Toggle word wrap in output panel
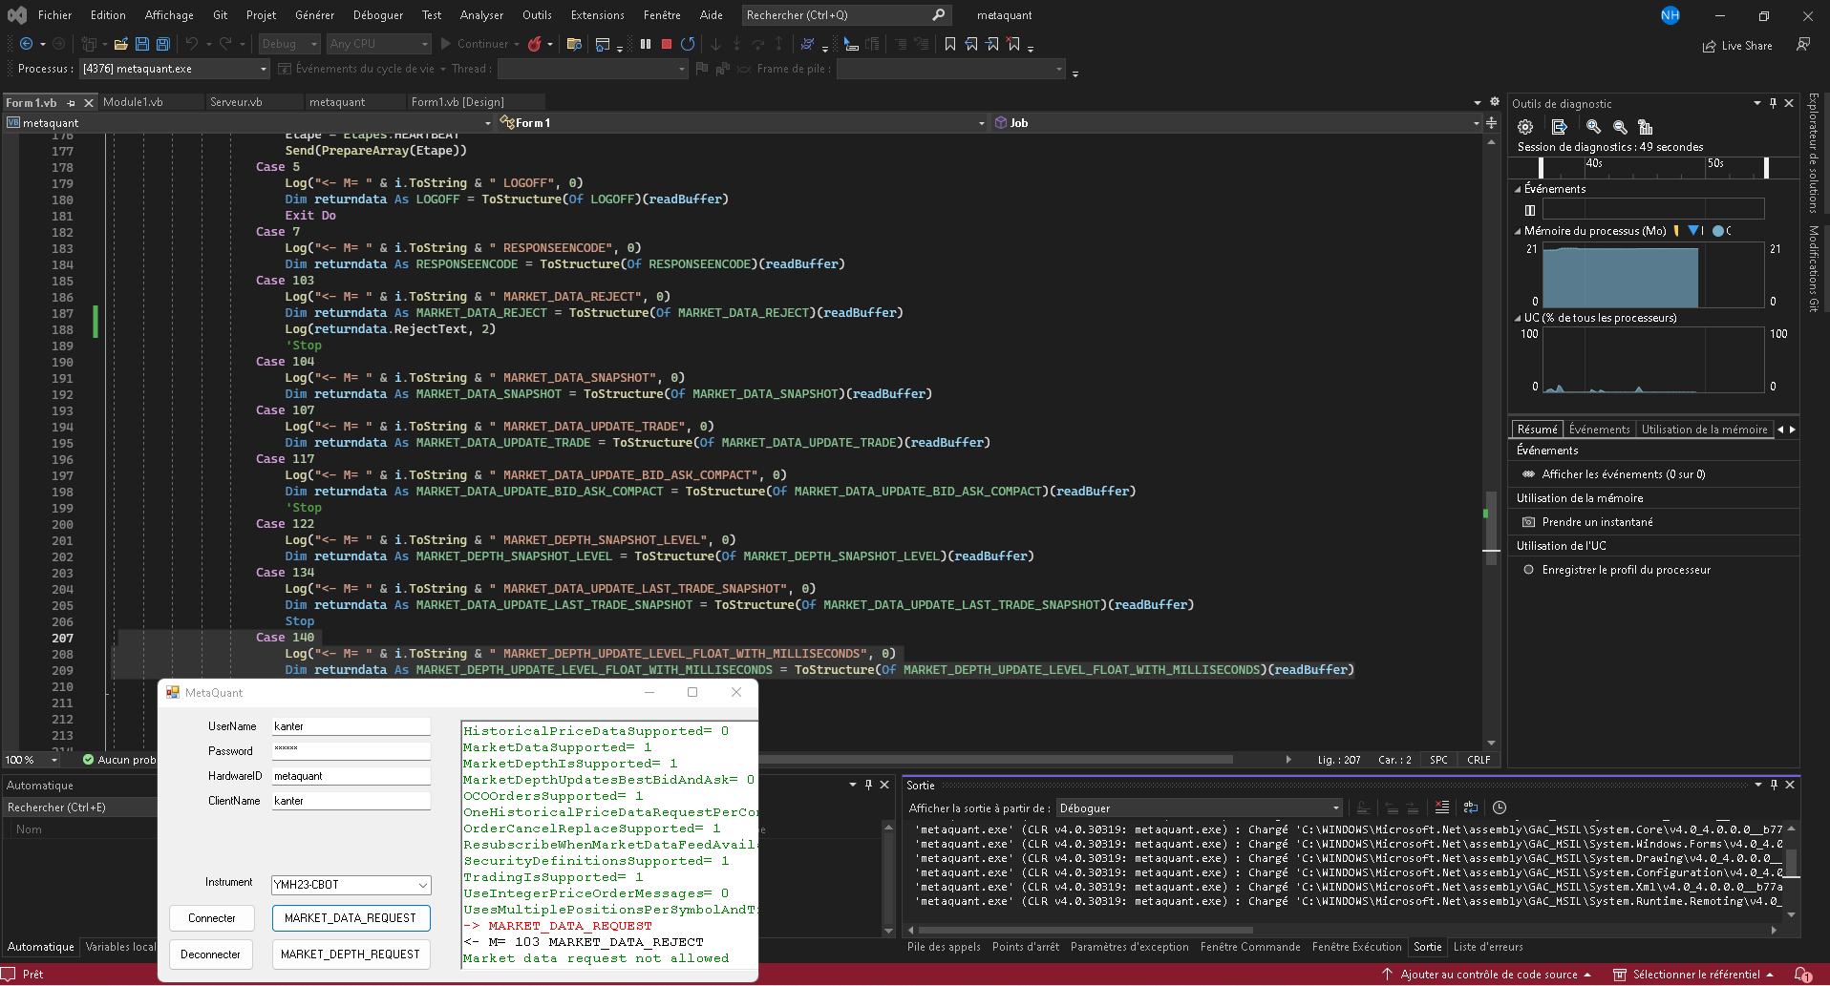The width and height of the screenshot is (1830, 986). pos(1471,808)
